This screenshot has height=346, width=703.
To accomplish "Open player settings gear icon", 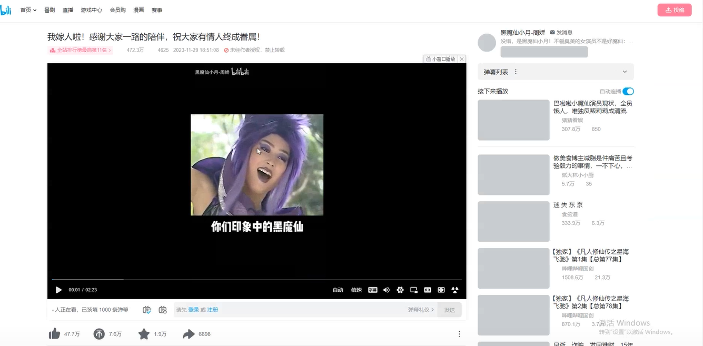I will point(400,290).
